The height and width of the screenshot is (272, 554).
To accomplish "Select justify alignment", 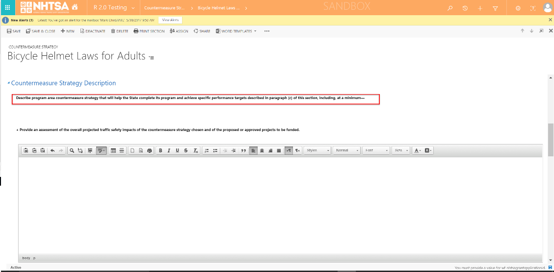I will click(279, 150).
